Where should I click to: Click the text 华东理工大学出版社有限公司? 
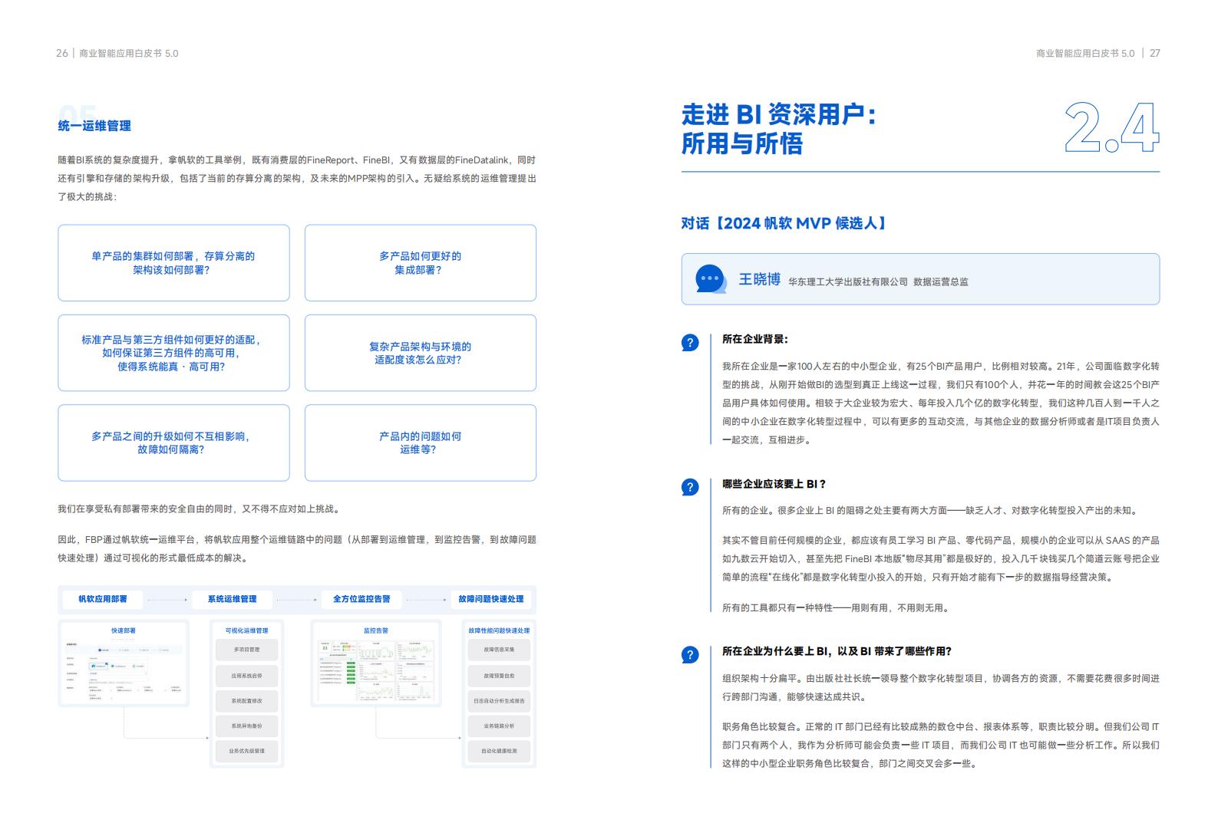(848, 281)
